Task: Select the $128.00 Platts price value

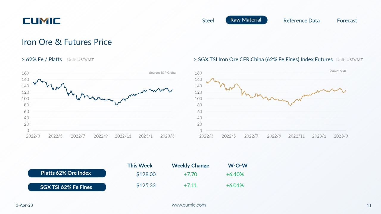Action: (x=146, y=174)
